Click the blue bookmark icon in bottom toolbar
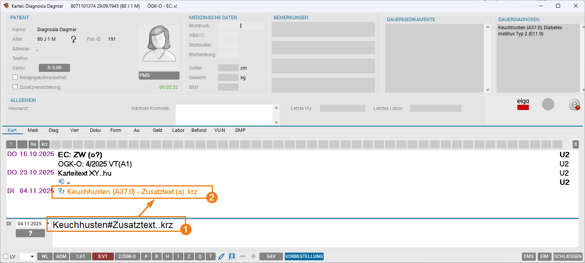Screen dimensions: 585x263 click(232, 256)
